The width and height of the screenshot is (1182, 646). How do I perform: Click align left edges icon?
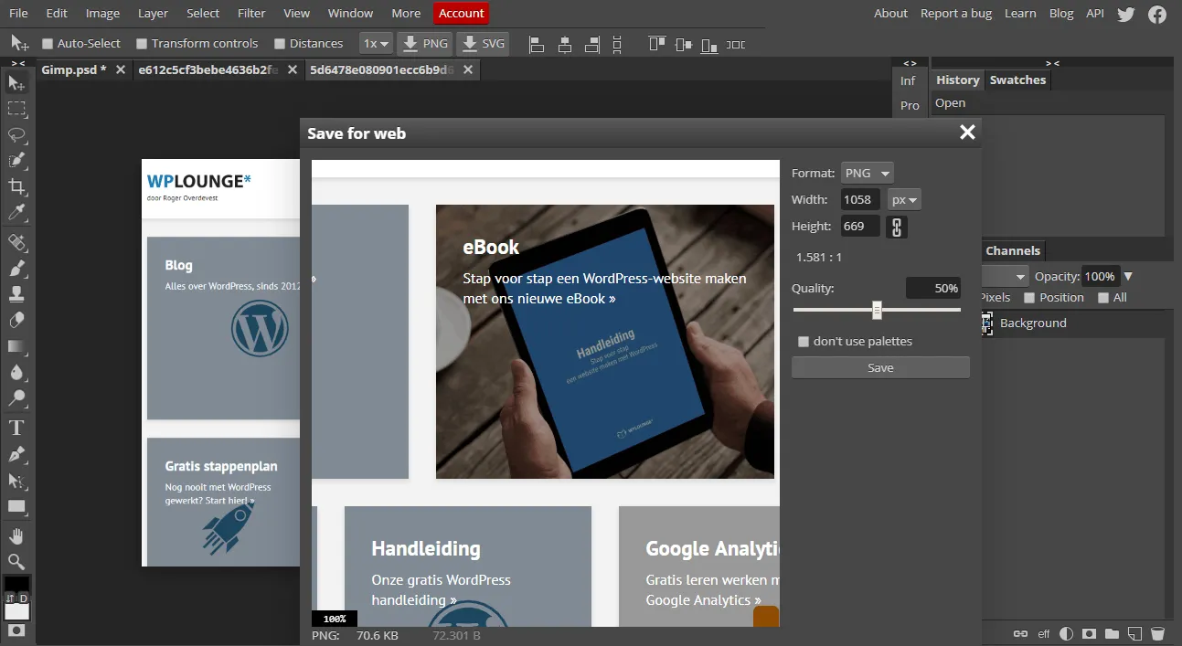[537, 43]
